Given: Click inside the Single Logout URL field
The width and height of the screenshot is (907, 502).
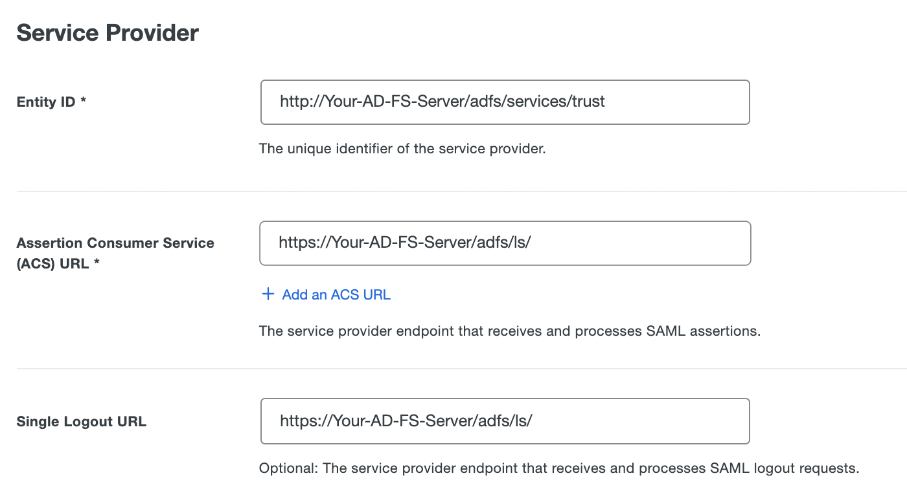Looking at the screenshot, I should (x=505, y=421).
